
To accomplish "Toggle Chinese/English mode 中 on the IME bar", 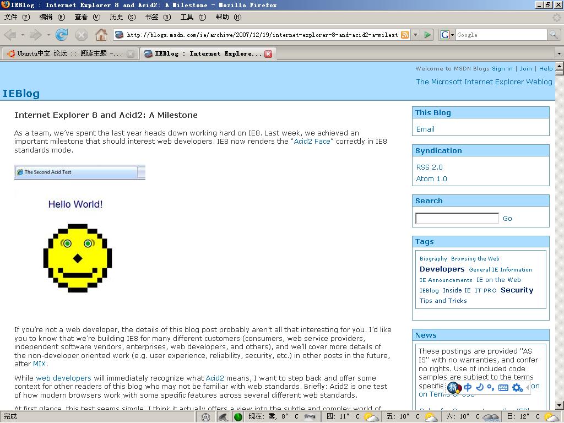I will pos(468,387).
